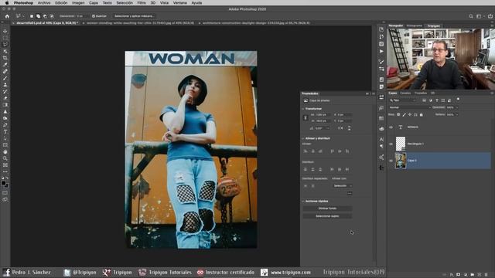Select the History Brush tool

5,91
